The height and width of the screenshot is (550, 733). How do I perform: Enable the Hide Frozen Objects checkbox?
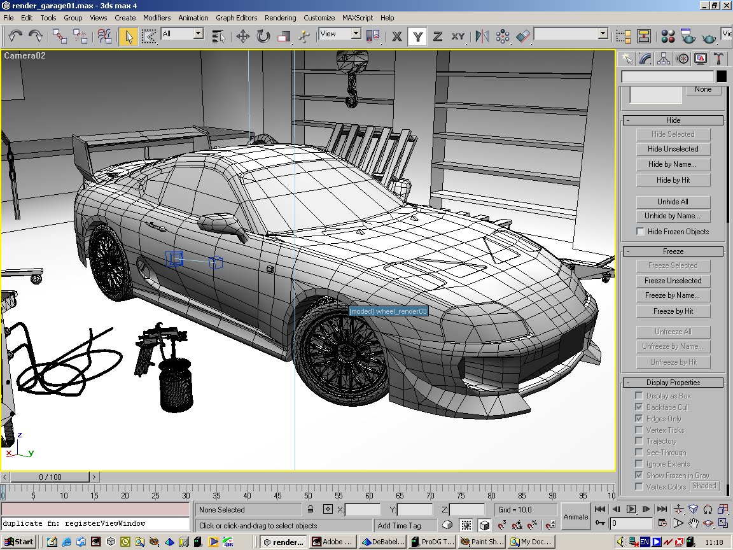click(x=641, y=232)
